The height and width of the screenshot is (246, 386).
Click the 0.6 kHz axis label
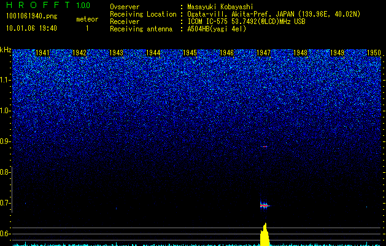point(6,234)
